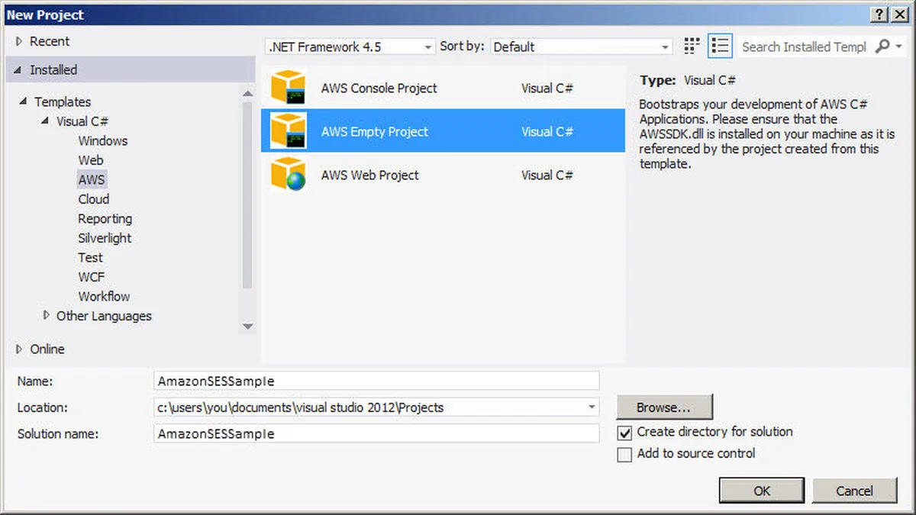
Task: Select Web template category
Action: coord(90,160)
